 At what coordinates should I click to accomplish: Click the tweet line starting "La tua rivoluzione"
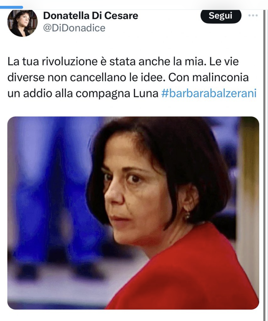click(x=123, y=61)
